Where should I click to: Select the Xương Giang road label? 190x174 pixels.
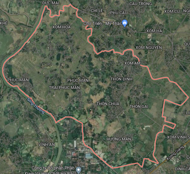pos(175,153)
